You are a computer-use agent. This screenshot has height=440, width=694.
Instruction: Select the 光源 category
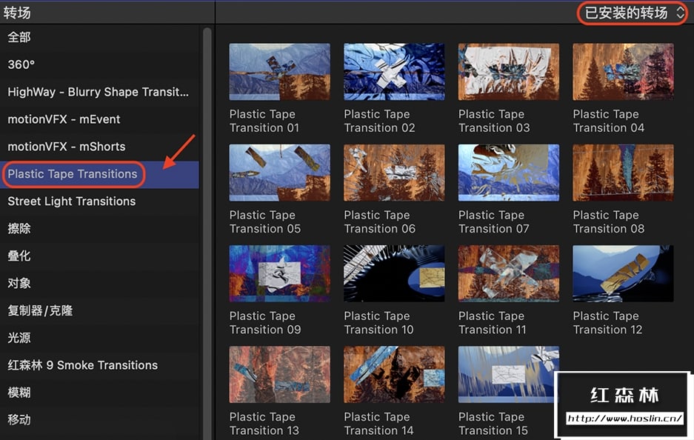[x=99, y=339]
